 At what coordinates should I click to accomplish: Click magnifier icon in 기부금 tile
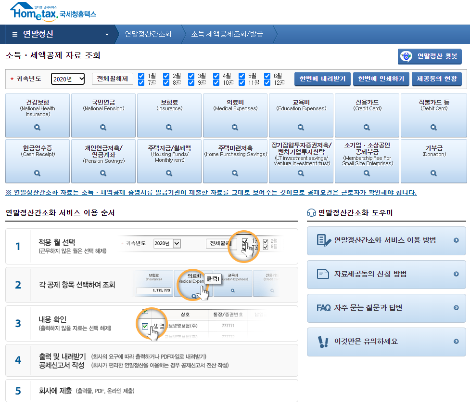(433, 173)
